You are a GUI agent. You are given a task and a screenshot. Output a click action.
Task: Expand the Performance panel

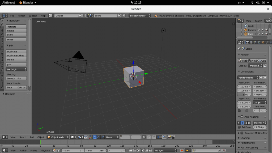point(247,143)
